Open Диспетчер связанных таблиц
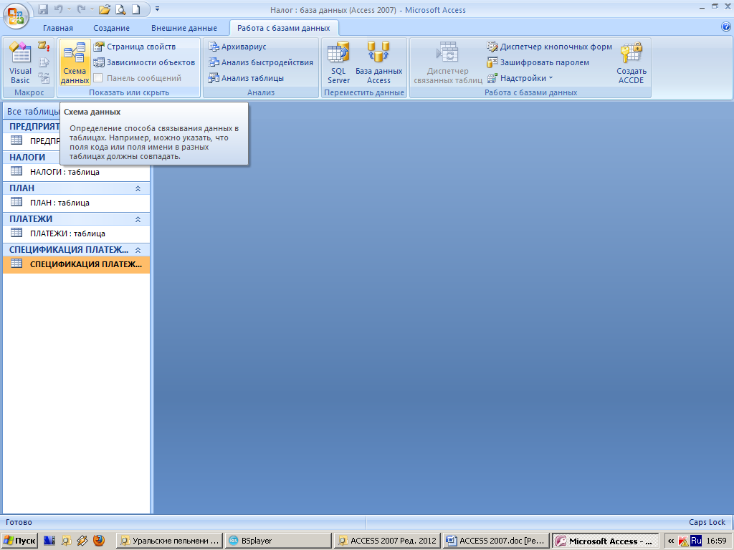This screenshot has width=734, height=550. coord(447,62)
